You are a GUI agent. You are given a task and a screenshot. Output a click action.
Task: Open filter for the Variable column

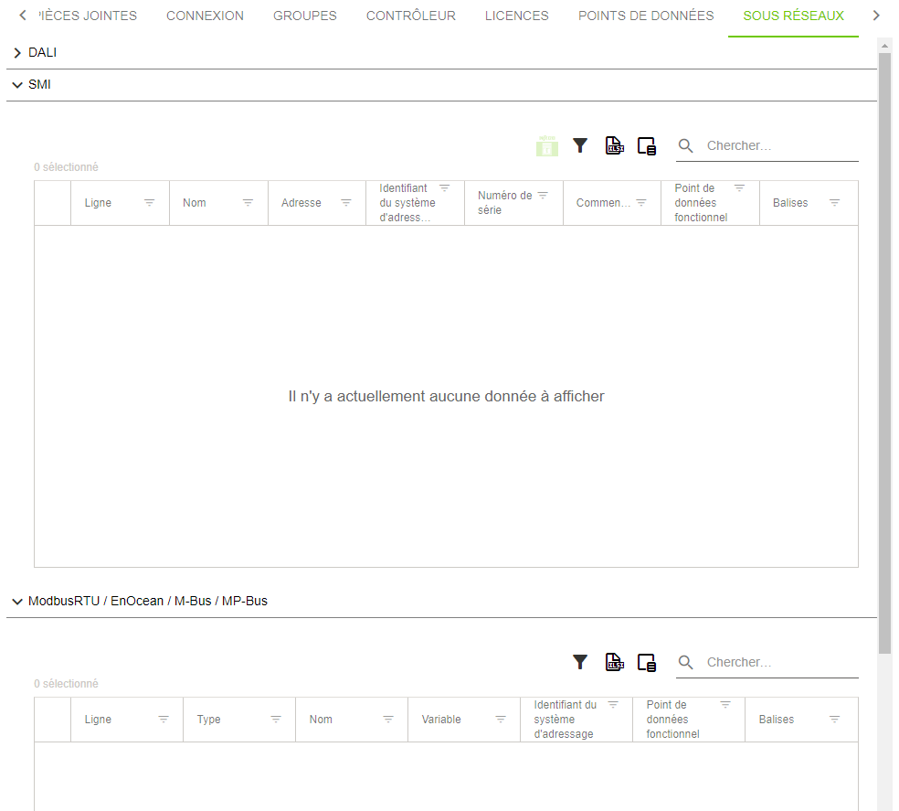coord(501,720)
